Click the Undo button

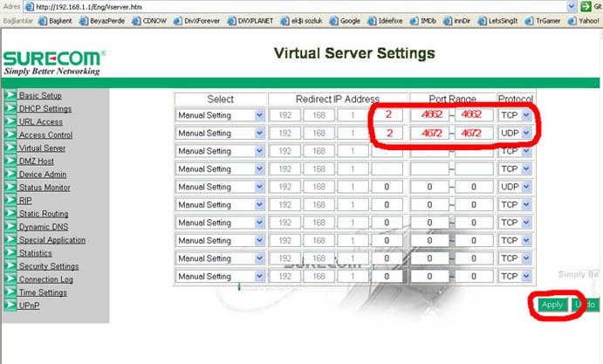[x=586, y=305]
